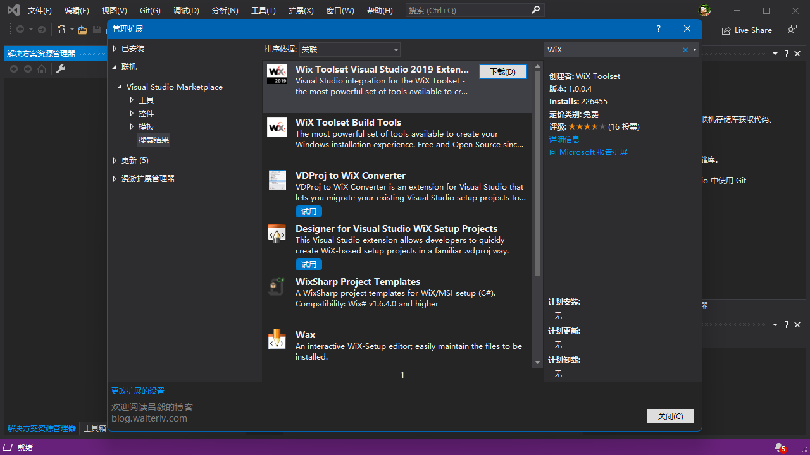Expand the 已安装 node
The image size is (810, 455).
pos(115,49)
